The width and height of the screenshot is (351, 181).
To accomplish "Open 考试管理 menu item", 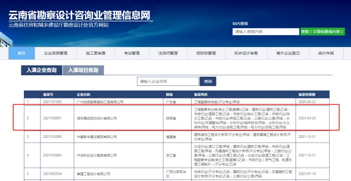I will 132,53.
